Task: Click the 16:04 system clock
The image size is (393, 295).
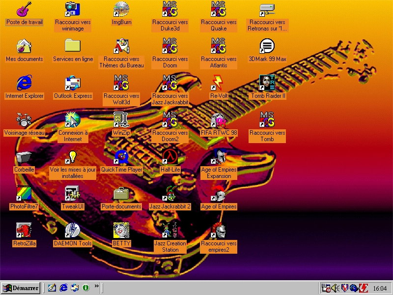Action: [380, 289]
